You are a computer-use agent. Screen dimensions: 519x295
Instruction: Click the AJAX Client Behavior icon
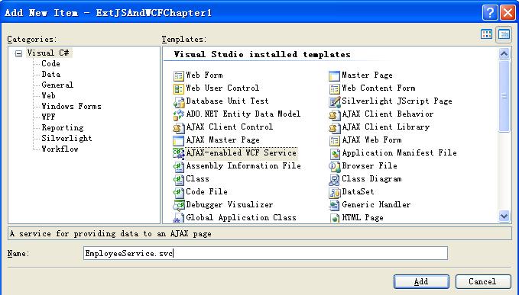coord(334,114)
